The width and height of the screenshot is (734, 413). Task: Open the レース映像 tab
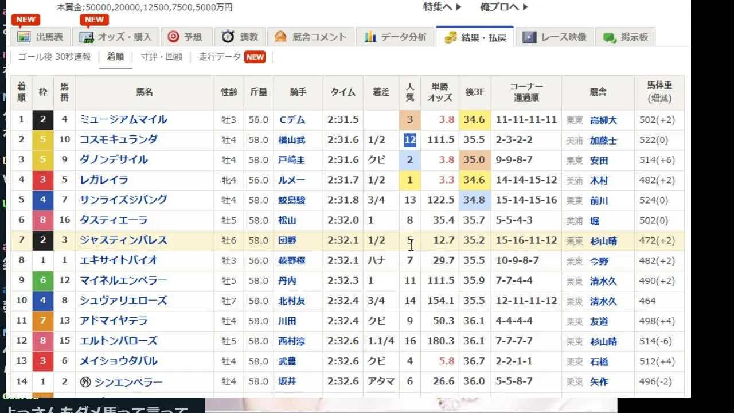click(555, 37)
